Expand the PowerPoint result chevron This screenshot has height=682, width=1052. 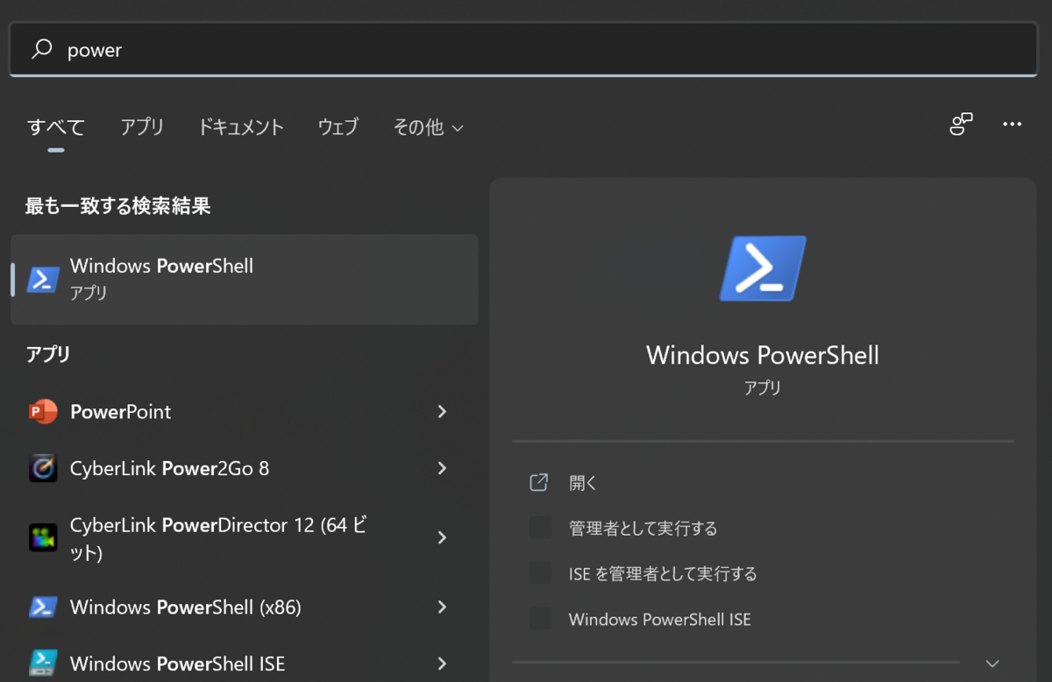click(442, 411)
